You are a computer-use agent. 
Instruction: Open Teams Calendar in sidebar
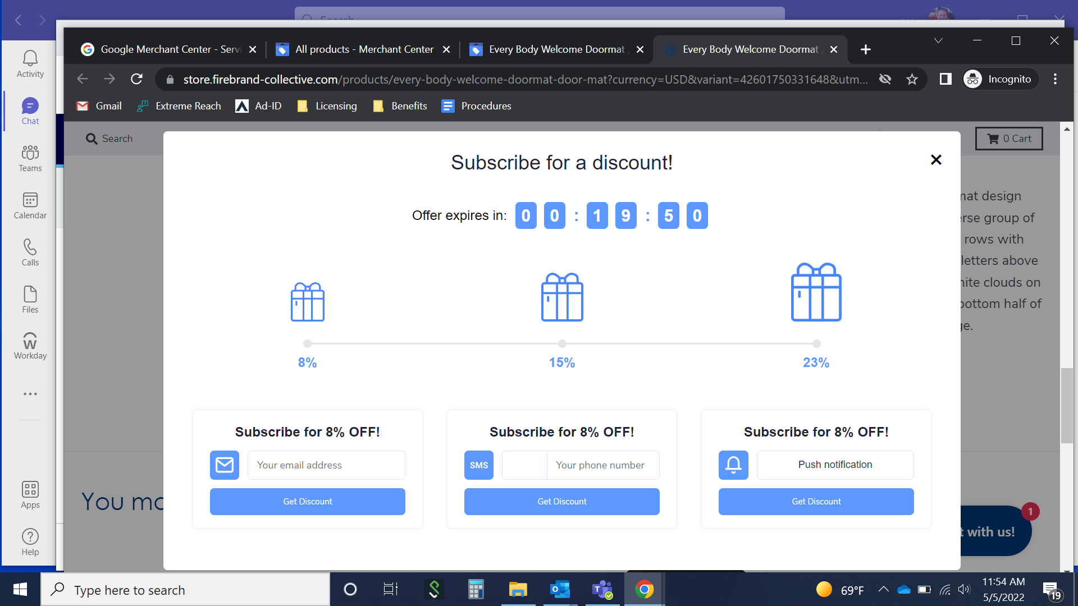[x=30, y=205]
